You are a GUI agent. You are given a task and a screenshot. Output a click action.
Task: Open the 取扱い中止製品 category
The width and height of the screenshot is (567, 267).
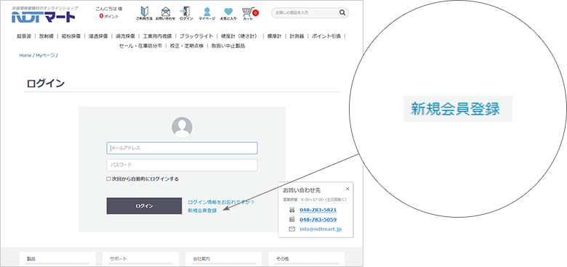(x=228, y=46)
